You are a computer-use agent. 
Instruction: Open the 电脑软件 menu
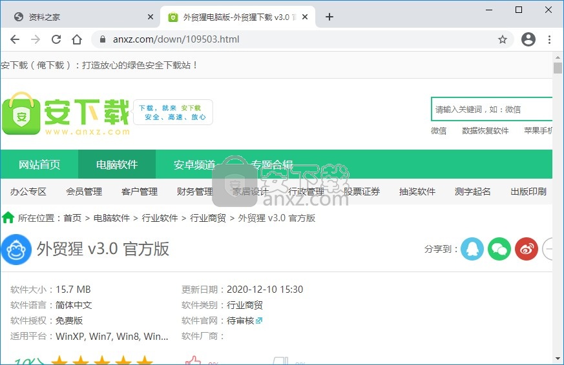(x=117, y=164)
